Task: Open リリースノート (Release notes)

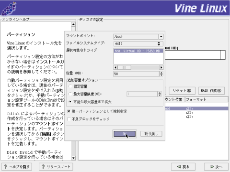Action: [56, 167]
